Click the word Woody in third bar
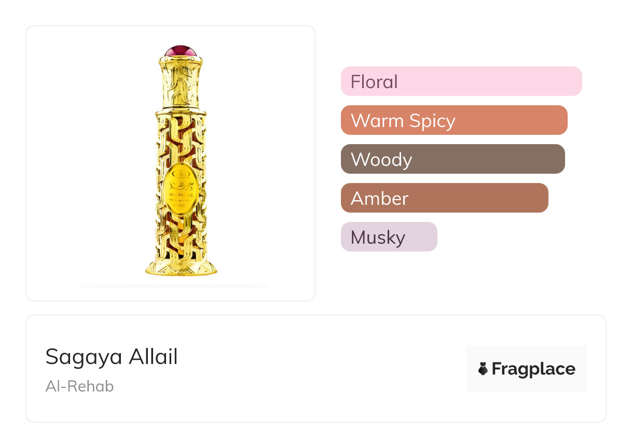 tap(381, 159)
